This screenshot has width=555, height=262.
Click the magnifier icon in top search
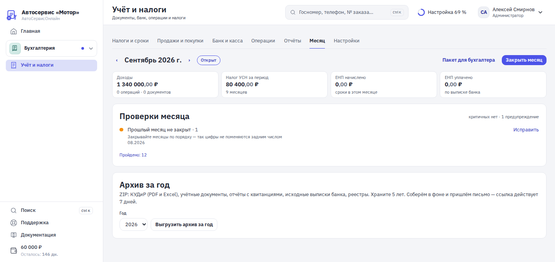click(293, 12)
